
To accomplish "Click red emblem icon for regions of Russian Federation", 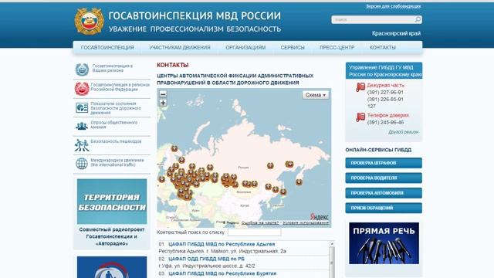I will point(82,89).
